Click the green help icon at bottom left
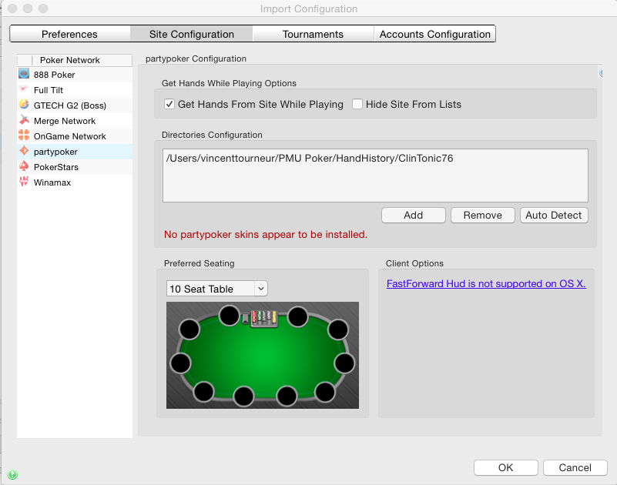The width and height of the screenshot is (617, 485). [x=12, y=474]
